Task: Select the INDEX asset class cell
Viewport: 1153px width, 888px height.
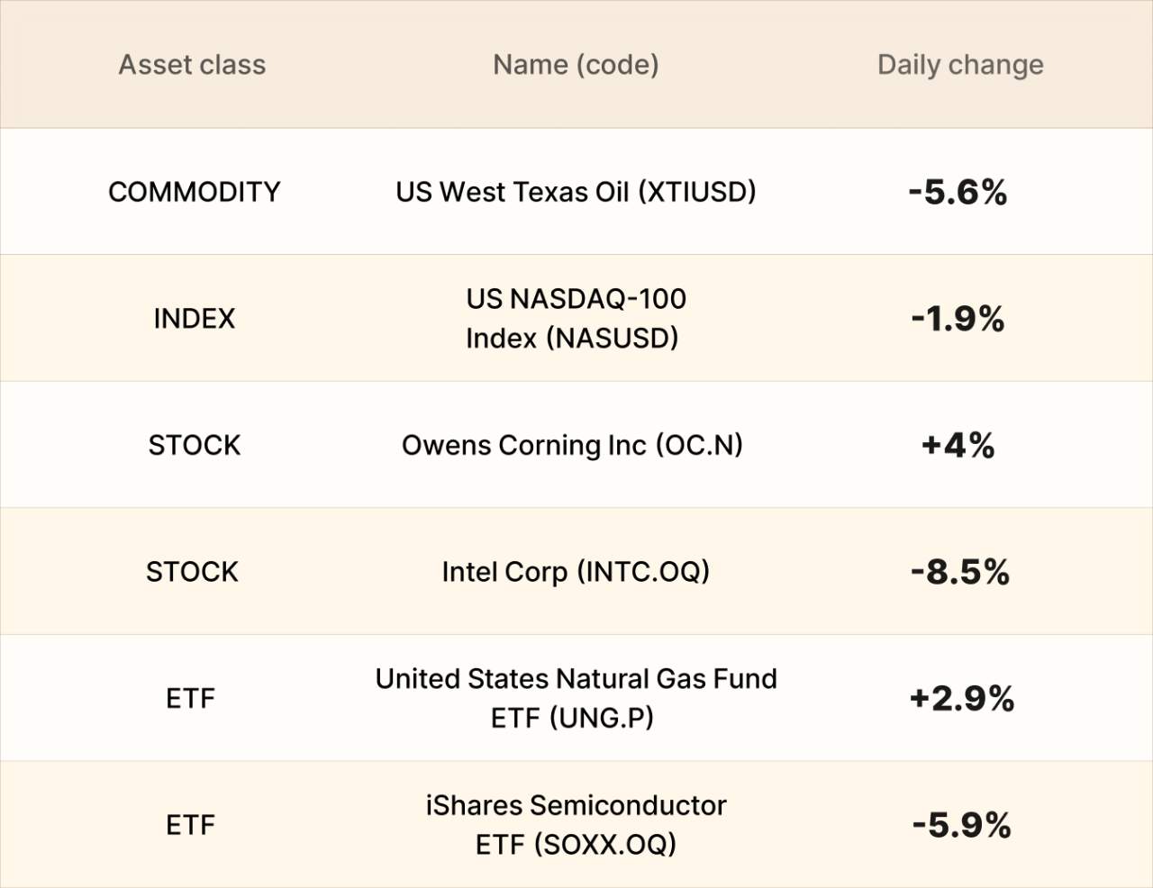Action: pyautogui.click(x=194, y=319)
